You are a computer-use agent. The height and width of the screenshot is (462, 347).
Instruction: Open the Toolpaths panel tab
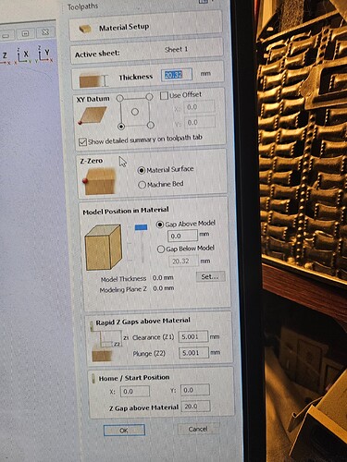(82, 6)
